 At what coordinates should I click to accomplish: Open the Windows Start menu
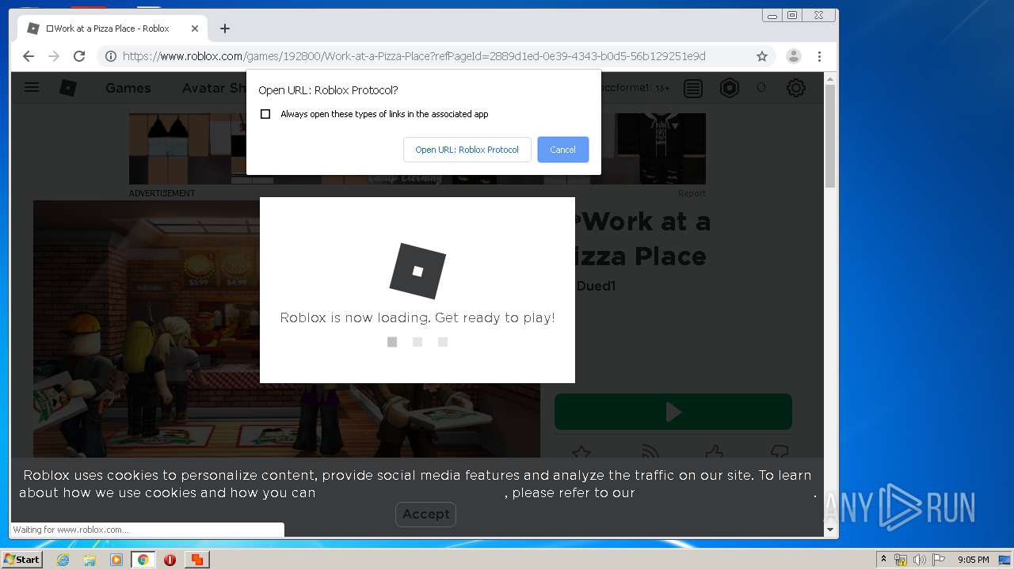point(22,560)
